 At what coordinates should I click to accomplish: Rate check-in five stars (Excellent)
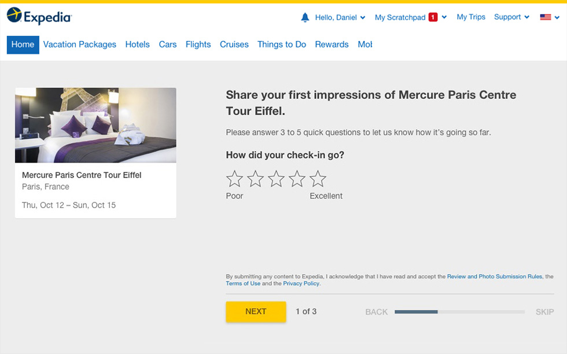tap(318, 179)
